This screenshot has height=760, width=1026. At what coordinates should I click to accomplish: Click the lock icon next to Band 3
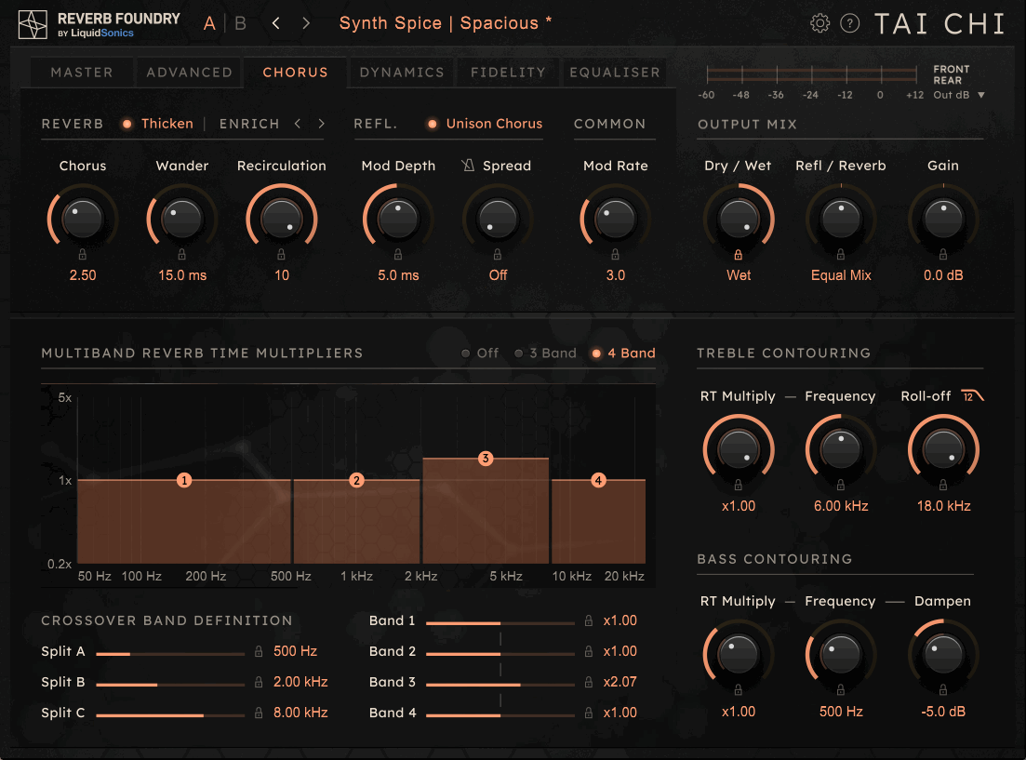[x=588, y=682]
